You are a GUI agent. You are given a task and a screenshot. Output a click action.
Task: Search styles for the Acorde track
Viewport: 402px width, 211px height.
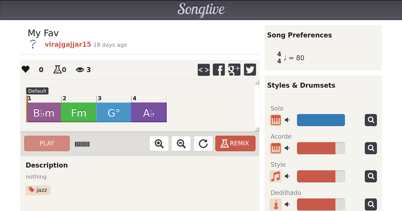point(371,148)
